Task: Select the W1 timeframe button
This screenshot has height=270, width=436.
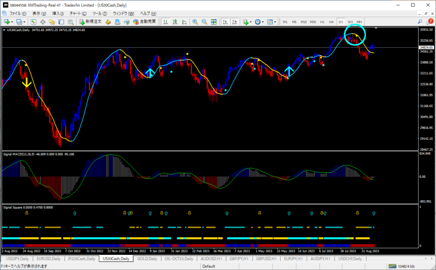Action: pos(350,22)
